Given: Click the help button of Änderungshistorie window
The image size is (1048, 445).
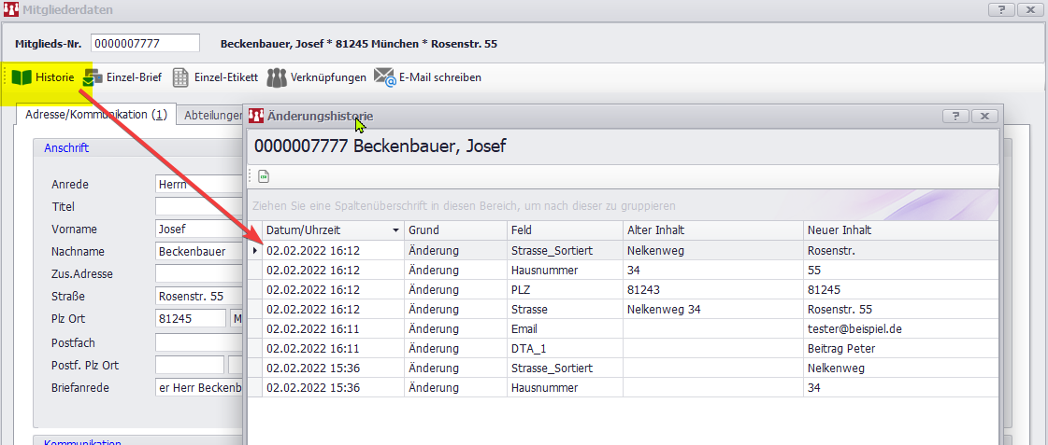Looking at the screenshot, I should click(955, 117).
